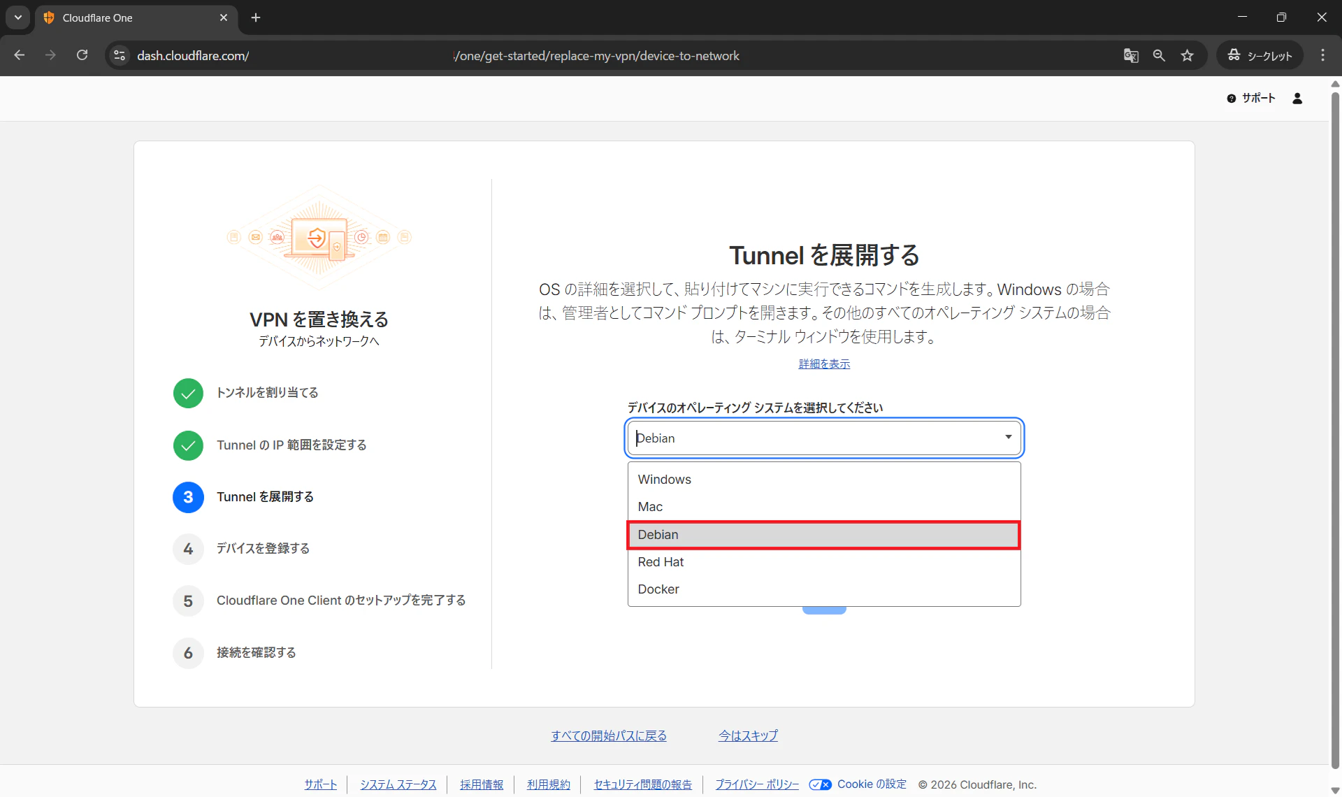Screen dimensions: 1342x797
Task: Click the サポート help button
Action: 1251,99
